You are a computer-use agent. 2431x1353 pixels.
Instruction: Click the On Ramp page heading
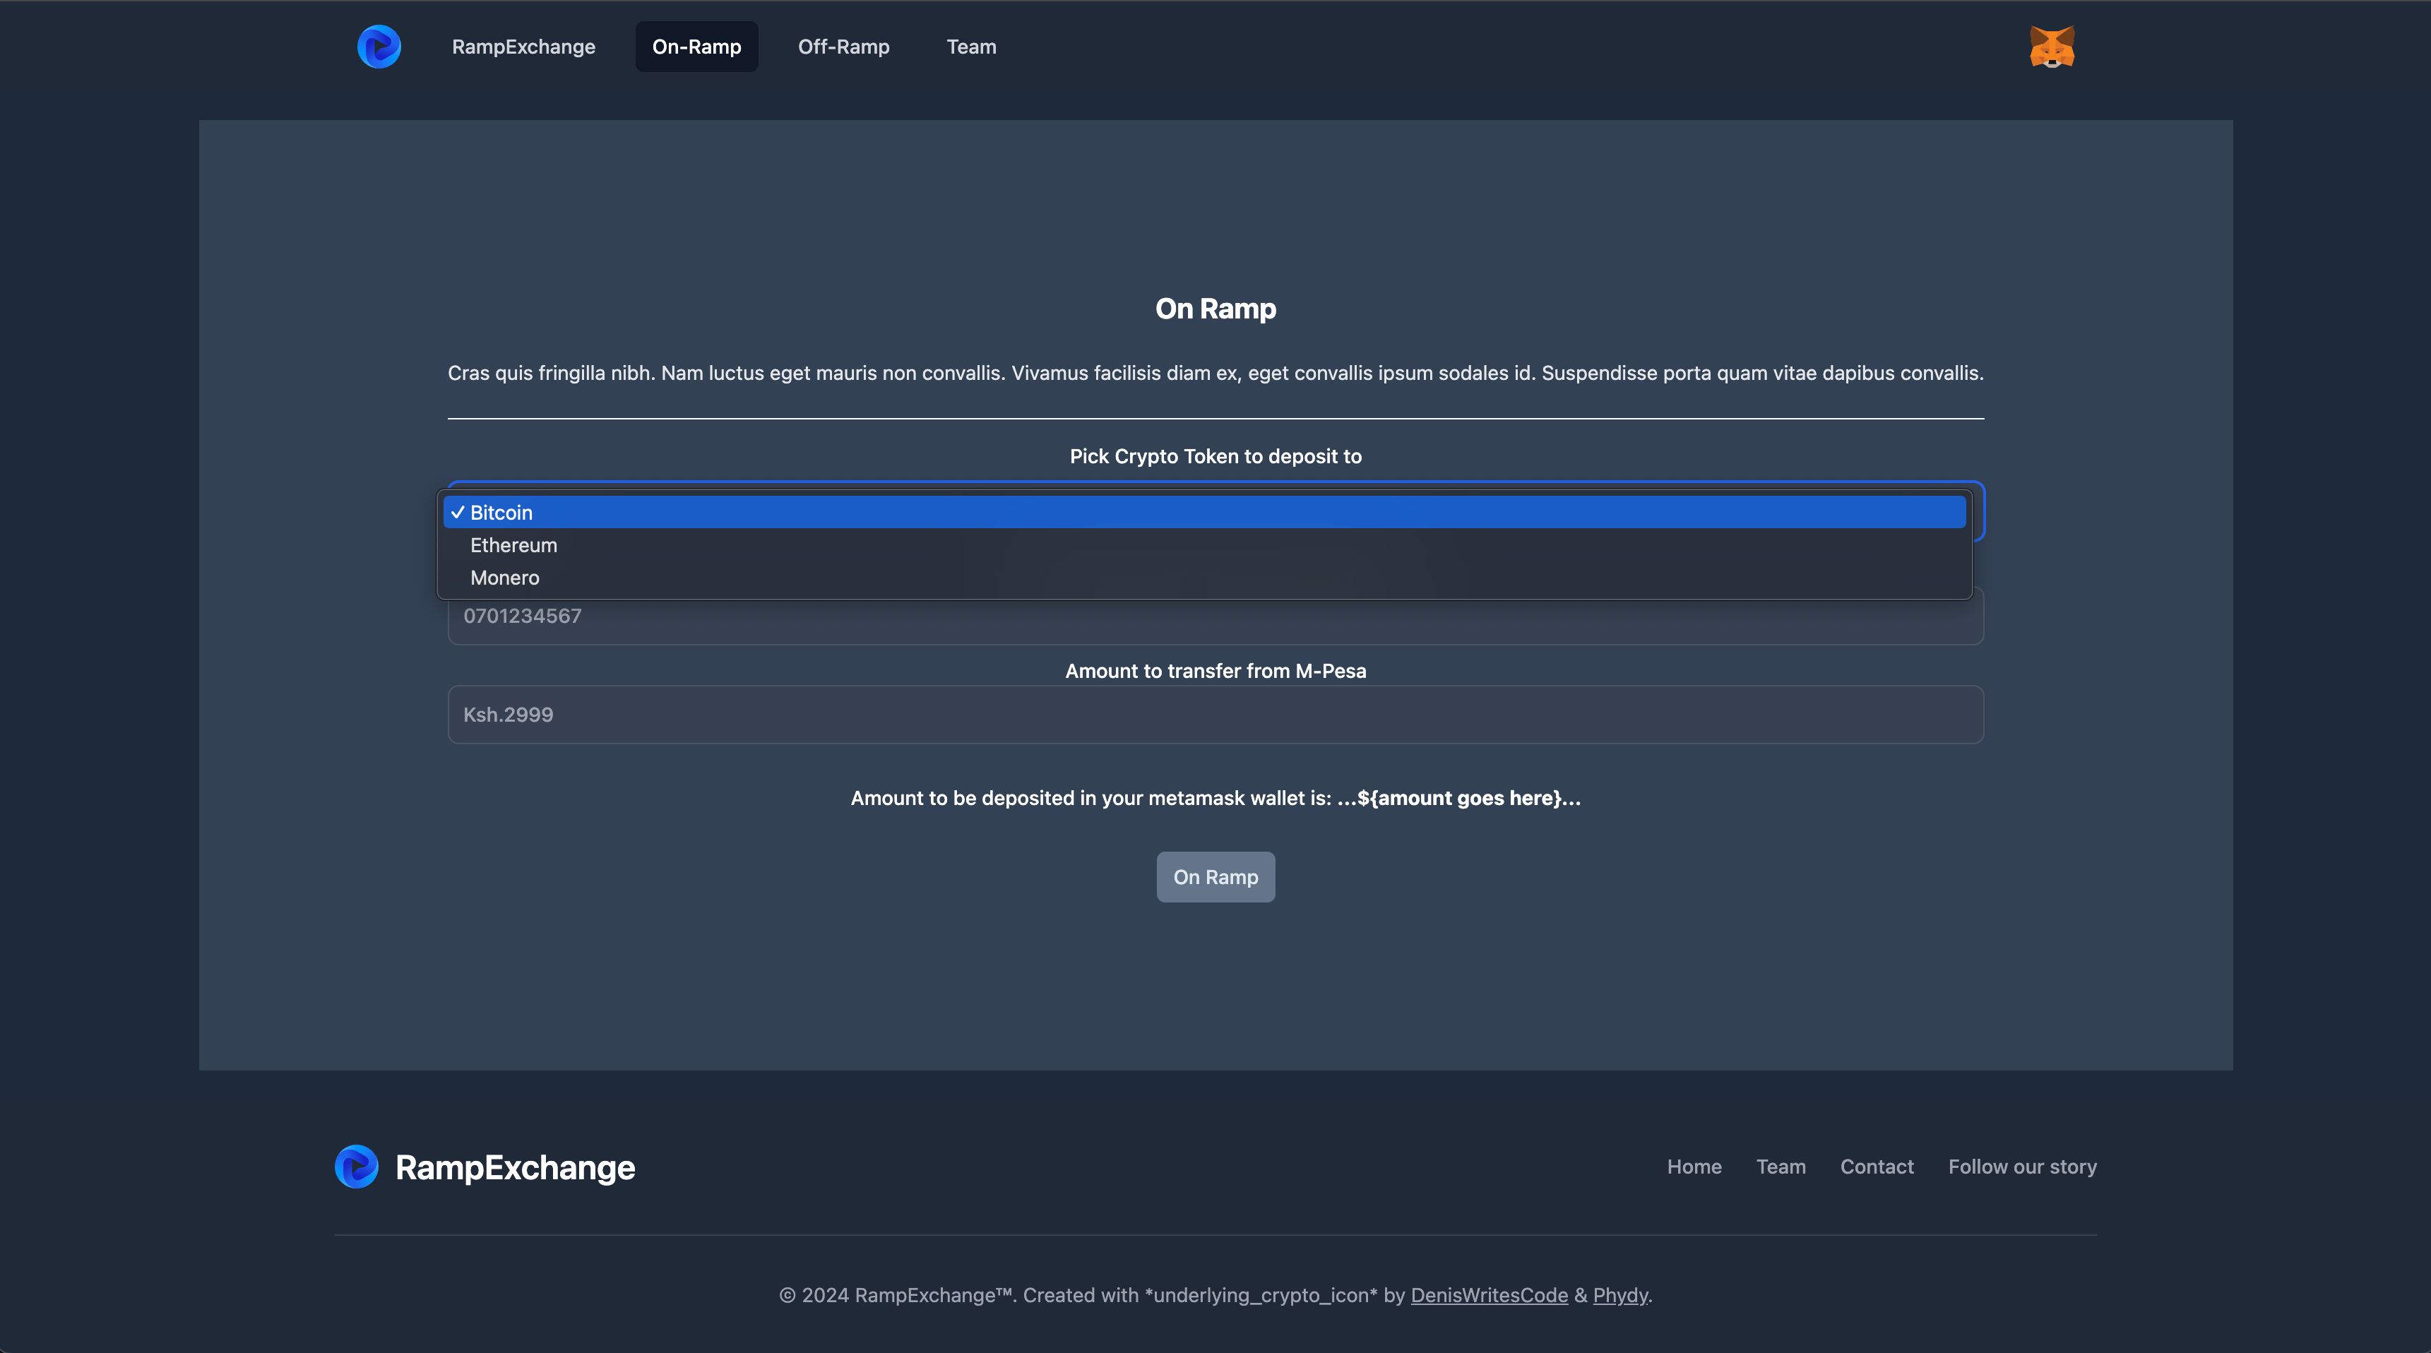[x=1215, y=309]
